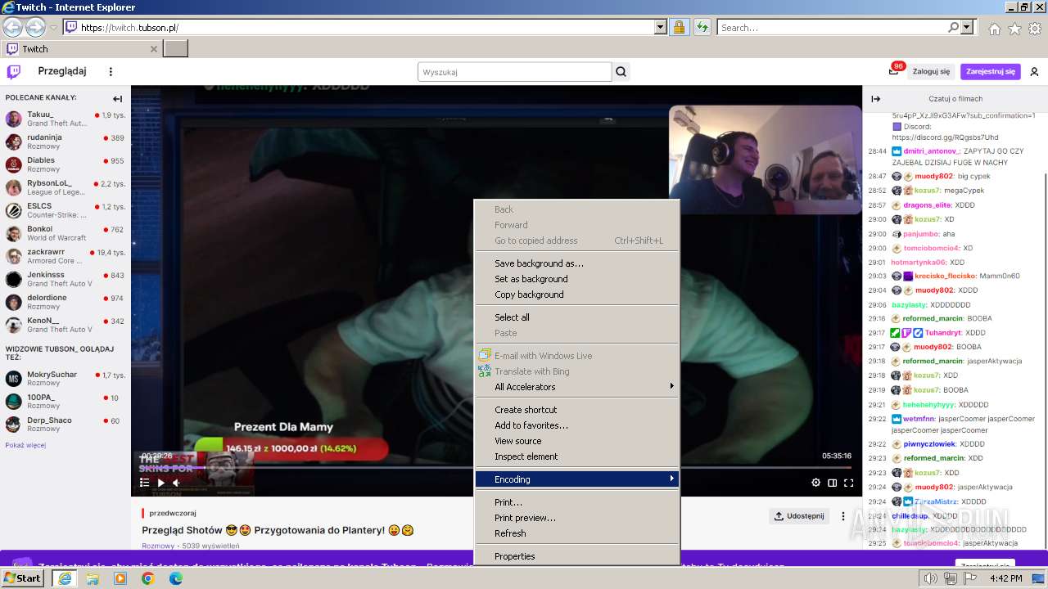Open the chapters list icon in player
Viewport: 1048px width, 589px height.
pos(144,483)
